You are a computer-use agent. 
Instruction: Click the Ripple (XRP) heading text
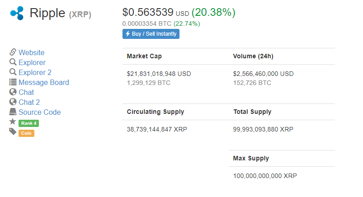[61, 13]
